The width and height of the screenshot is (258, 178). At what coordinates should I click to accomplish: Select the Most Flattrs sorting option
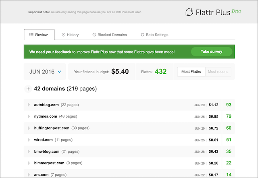[191, 72]
